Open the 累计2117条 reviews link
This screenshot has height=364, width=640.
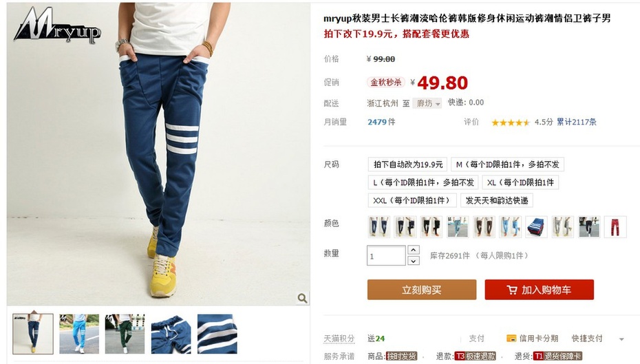[x=577, y=122]
